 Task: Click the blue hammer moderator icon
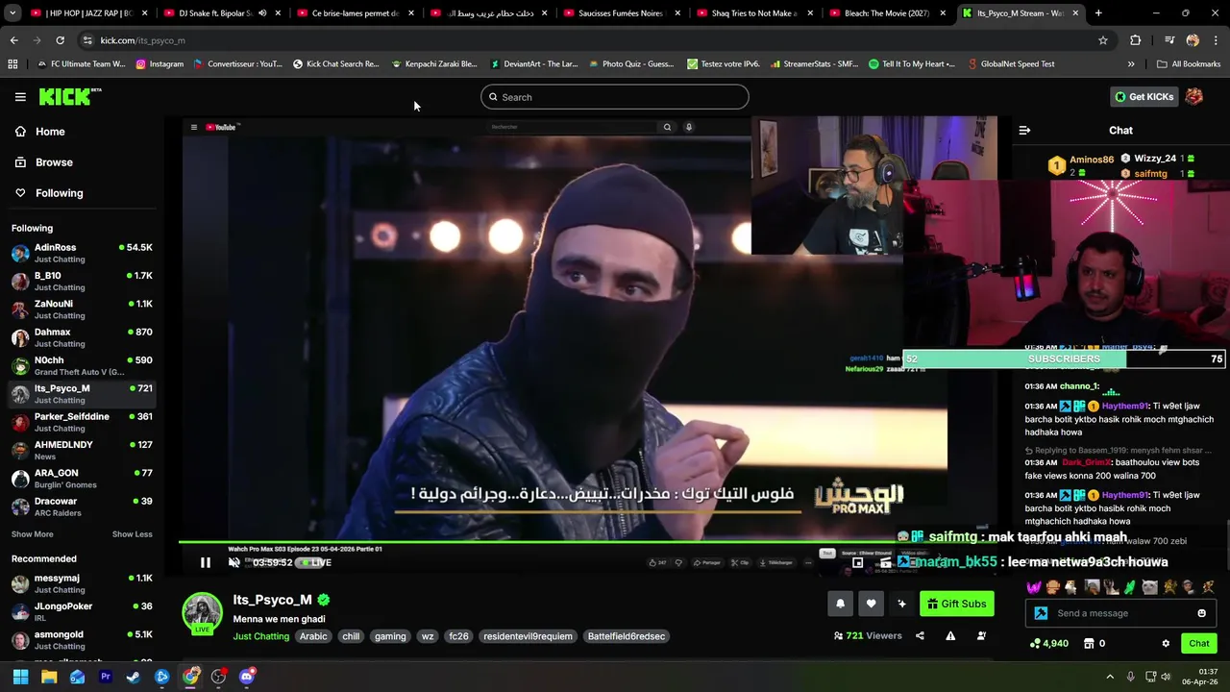click(1041, 613)
